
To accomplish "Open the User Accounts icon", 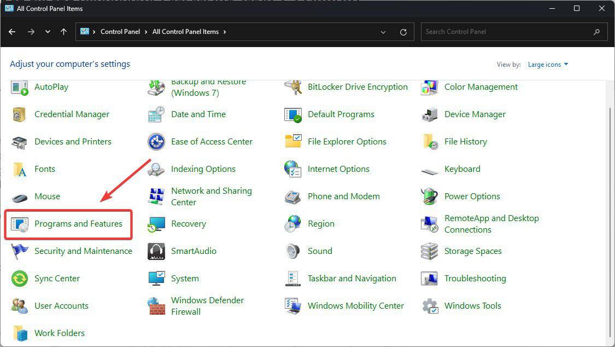I will 19,306.
